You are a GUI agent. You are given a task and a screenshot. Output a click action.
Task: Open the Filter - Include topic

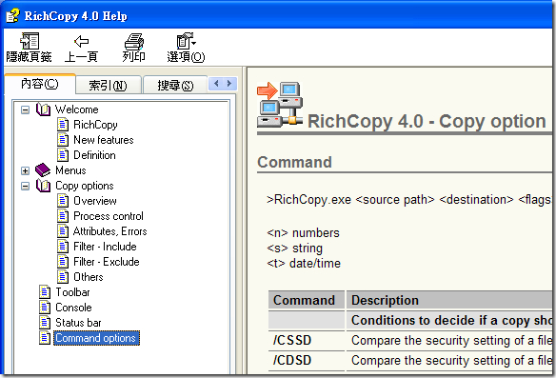click(105, 247)
